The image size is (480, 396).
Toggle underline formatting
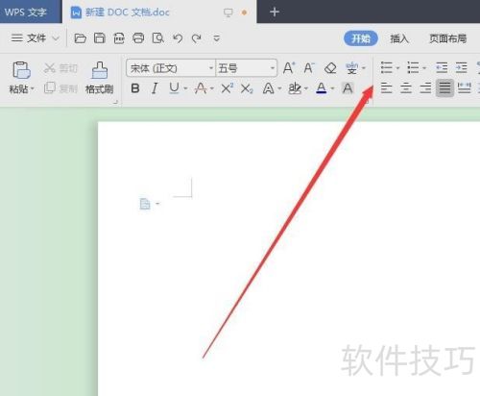click(174, 87)
